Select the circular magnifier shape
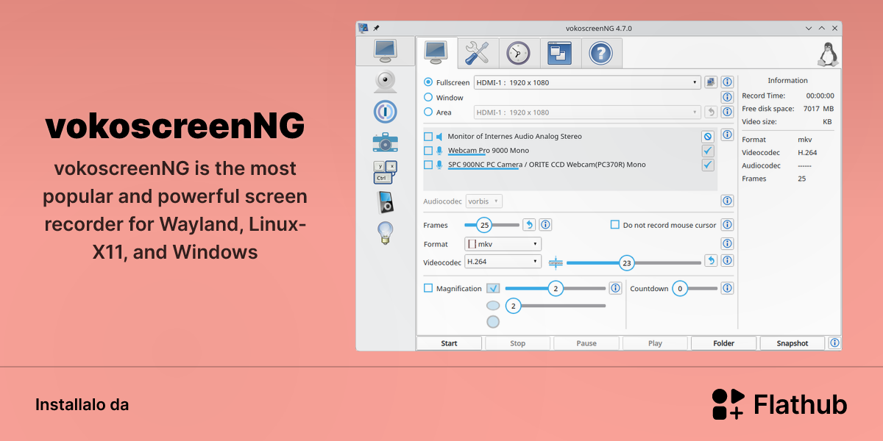 pos(493,321)
